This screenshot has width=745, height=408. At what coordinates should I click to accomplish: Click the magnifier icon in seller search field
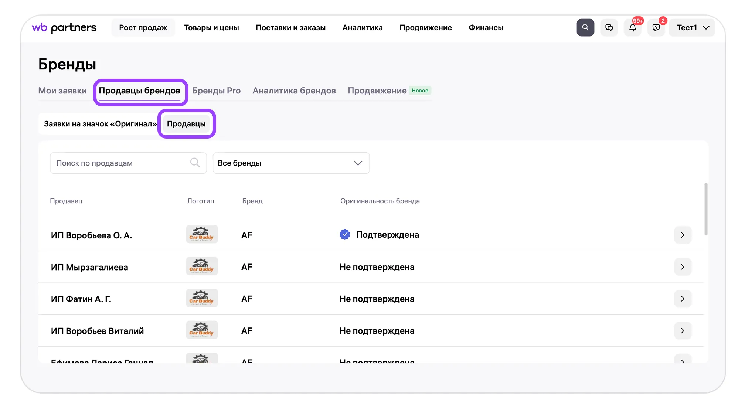click(195, 162)
